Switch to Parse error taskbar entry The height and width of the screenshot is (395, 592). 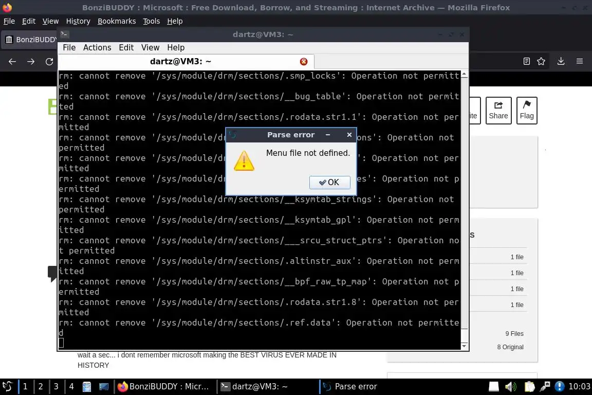pyautogui.click(x=370, y=386)
